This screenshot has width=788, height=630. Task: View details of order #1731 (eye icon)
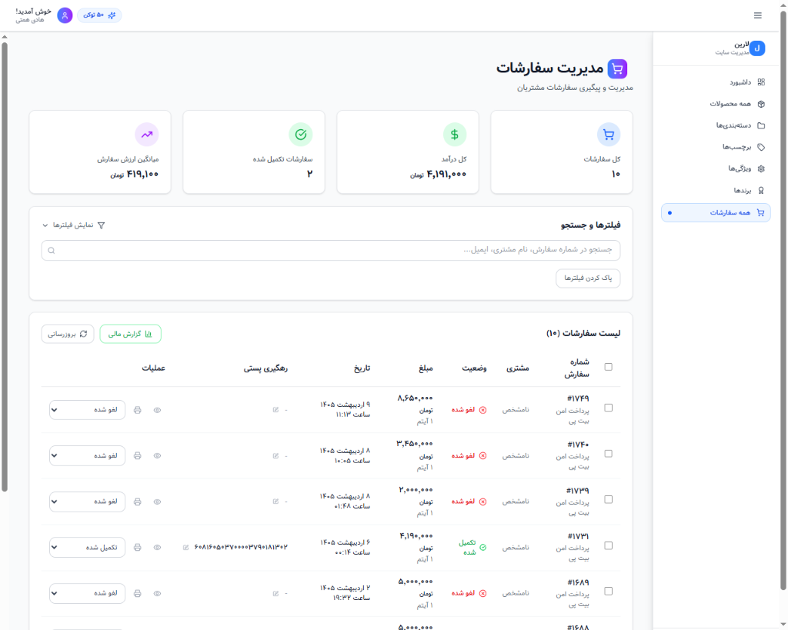tap(157, 548)
